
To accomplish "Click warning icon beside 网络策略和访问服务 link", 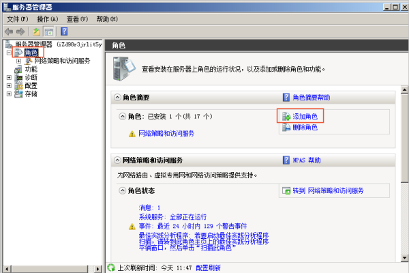I will (132, 134).
